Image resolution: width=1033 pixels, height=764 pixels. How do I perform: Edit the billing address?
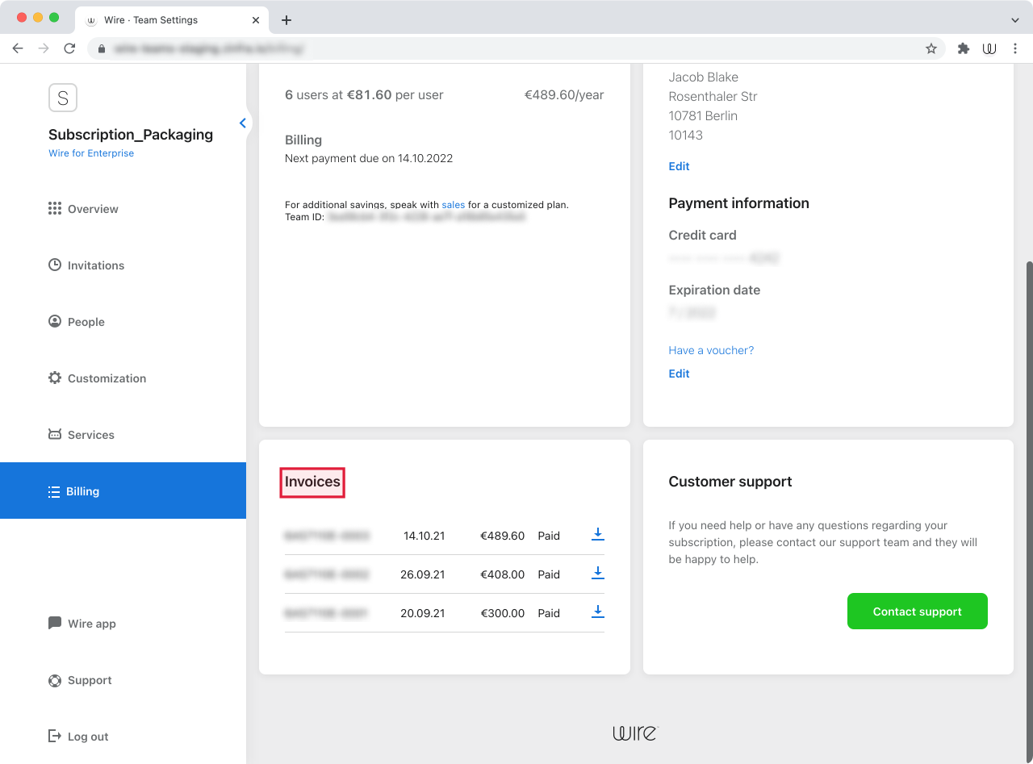click(x=679, y=166)
